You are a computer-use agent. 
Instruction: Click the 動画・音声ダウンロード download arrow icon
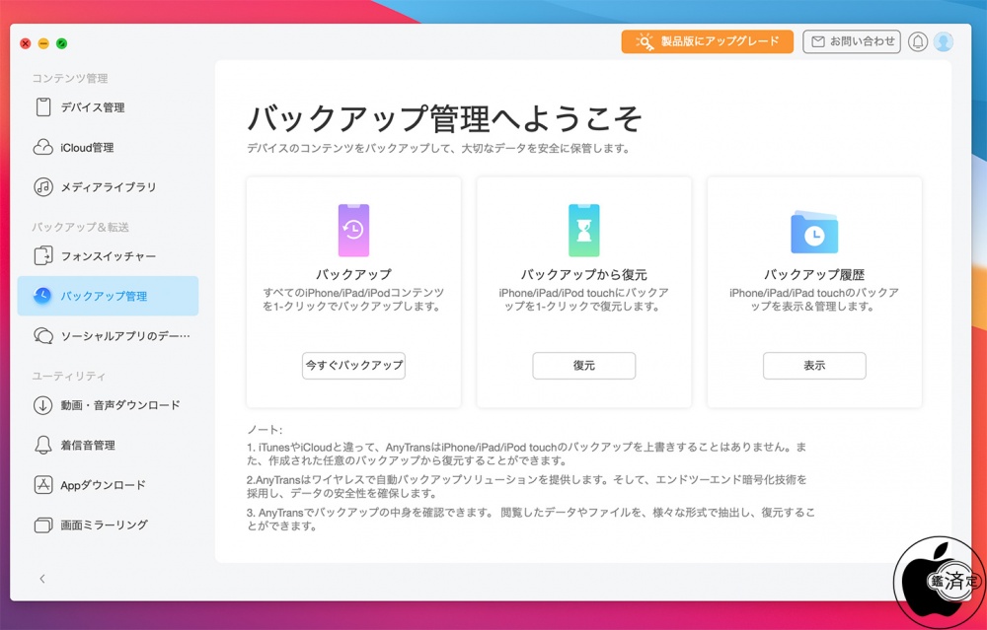tap(42, 405)
